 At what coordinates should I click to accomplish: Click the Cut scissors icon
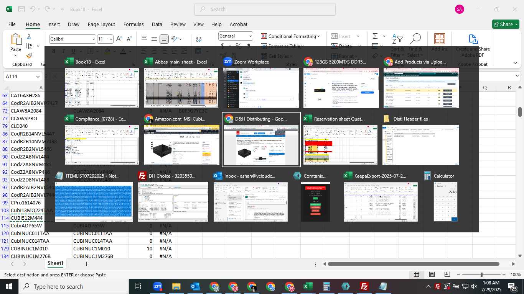pos(29,36)
